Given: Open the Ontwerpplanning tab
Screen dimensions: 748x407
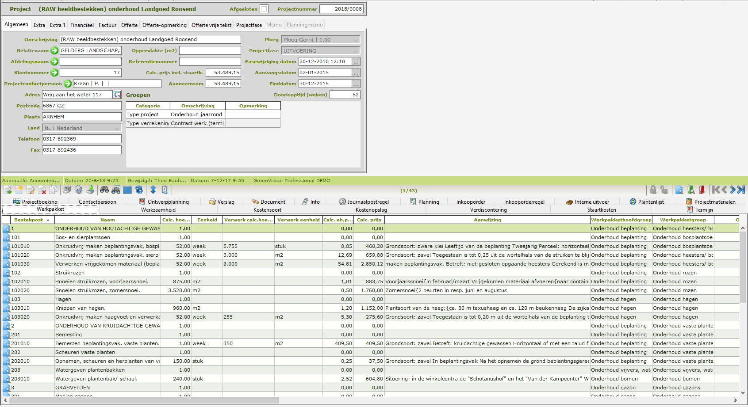Looking at the screenshot, I should 164,202.
